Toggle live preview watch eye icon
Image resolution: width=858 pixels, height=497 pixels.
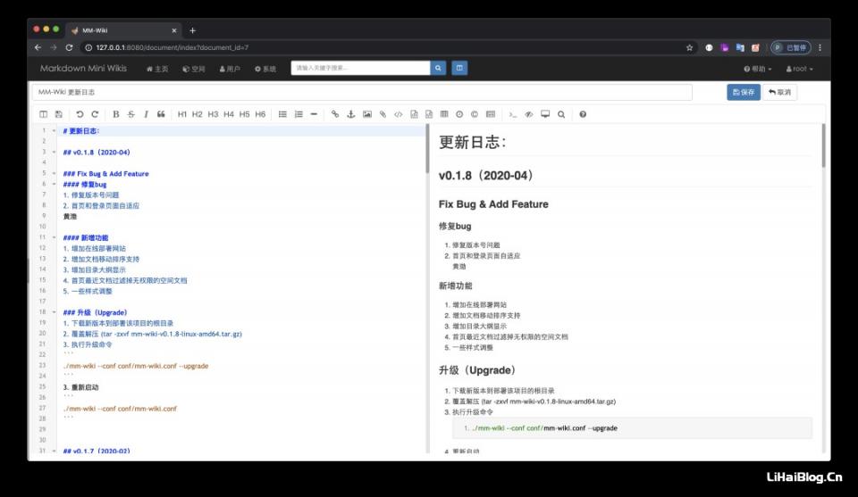click(x=528, y=114)
